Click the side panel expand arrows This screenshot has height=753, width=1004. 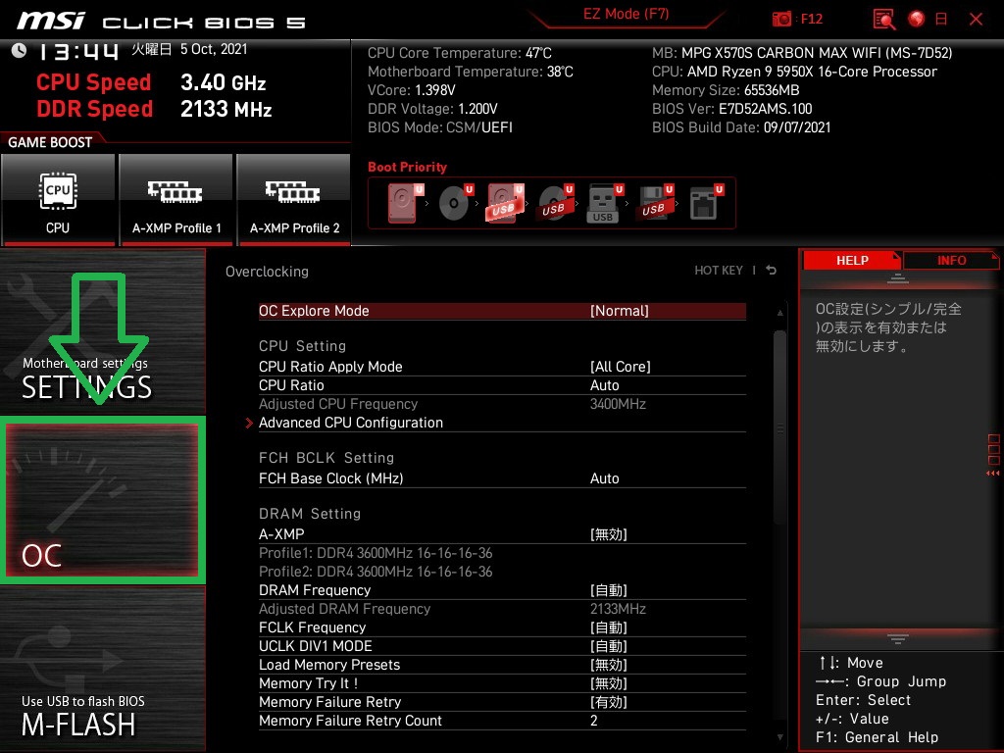tap(993, 474)
